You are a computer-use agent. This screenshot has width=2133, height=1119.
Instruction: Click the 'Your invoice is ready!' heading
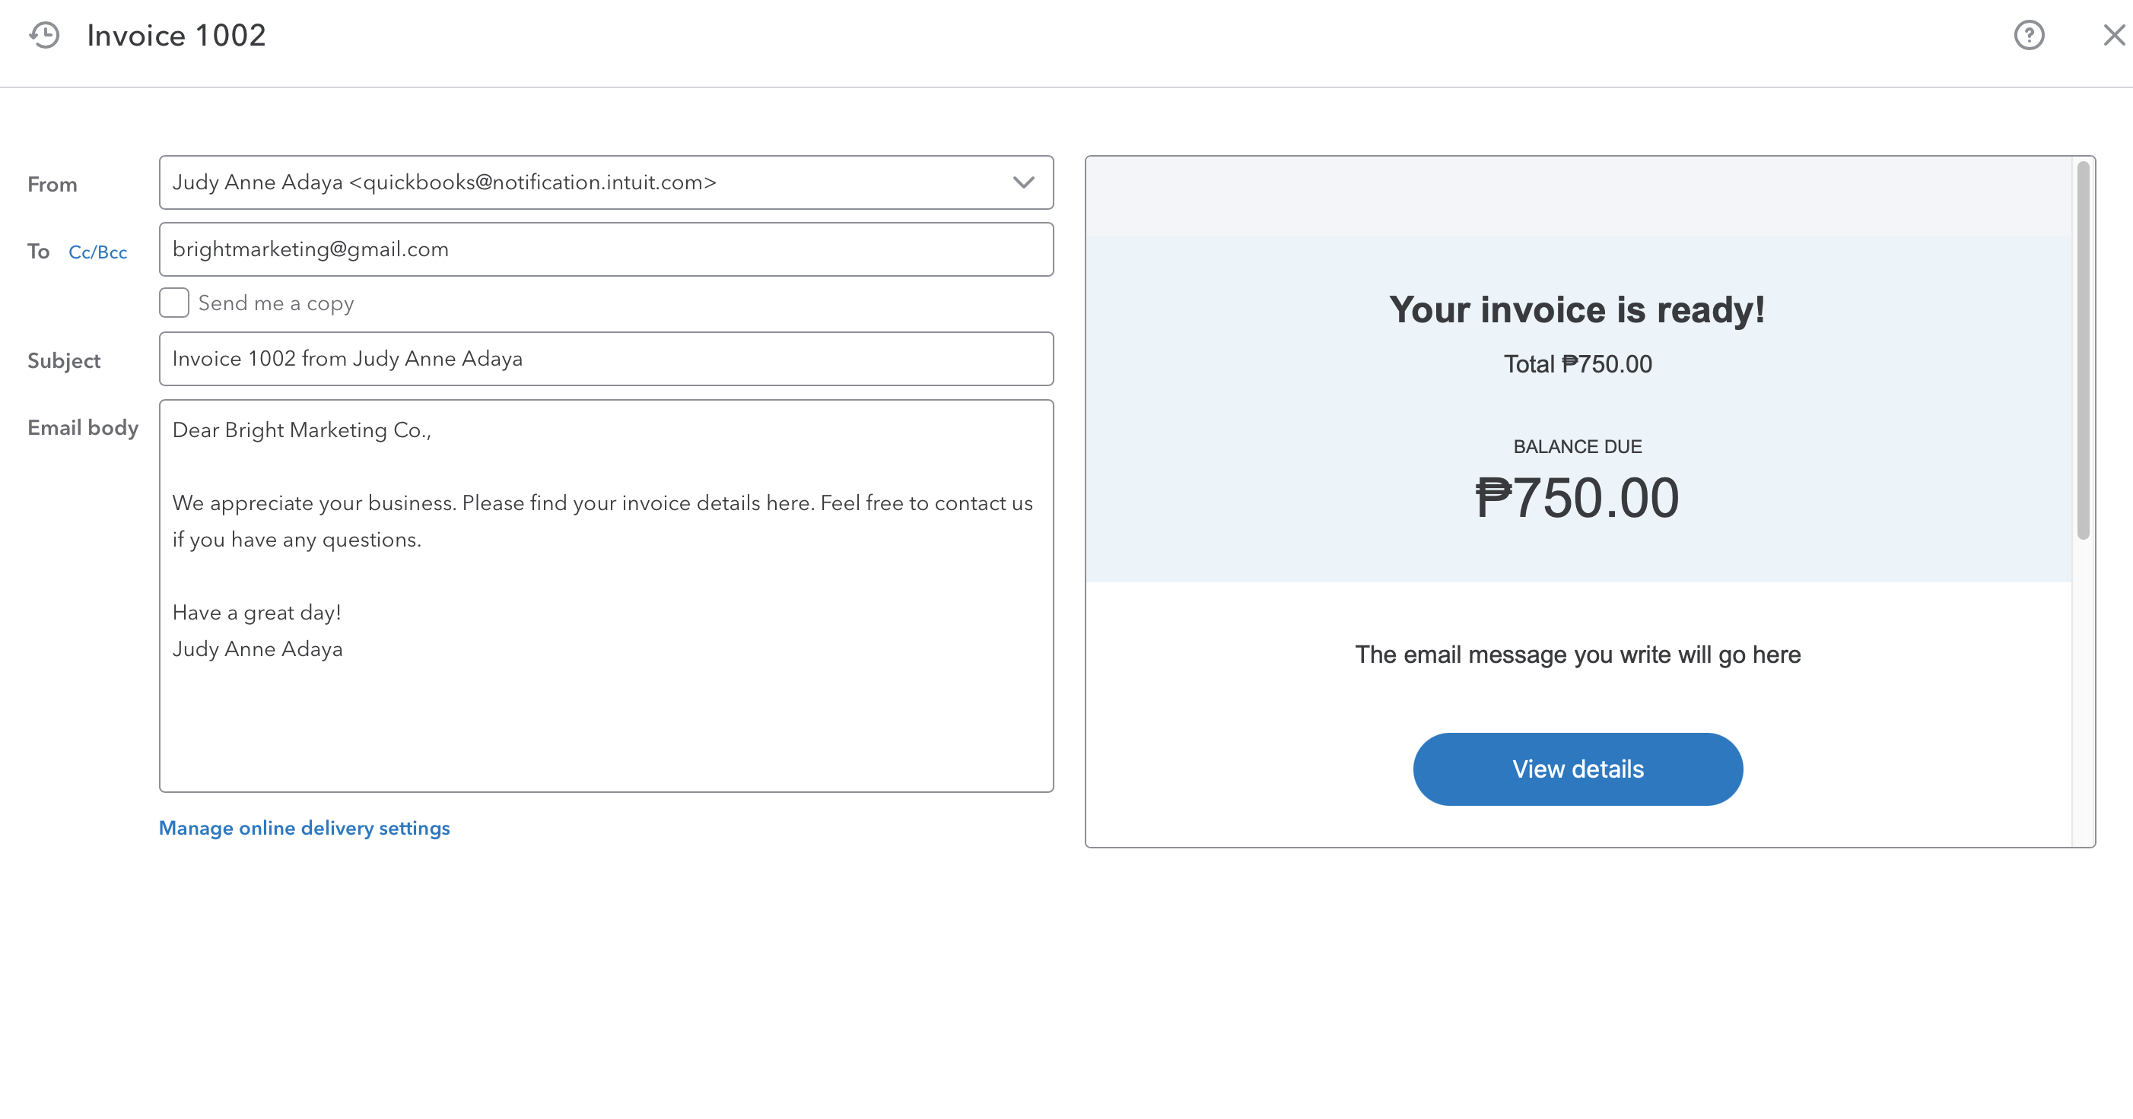[x=1578, y=309]
